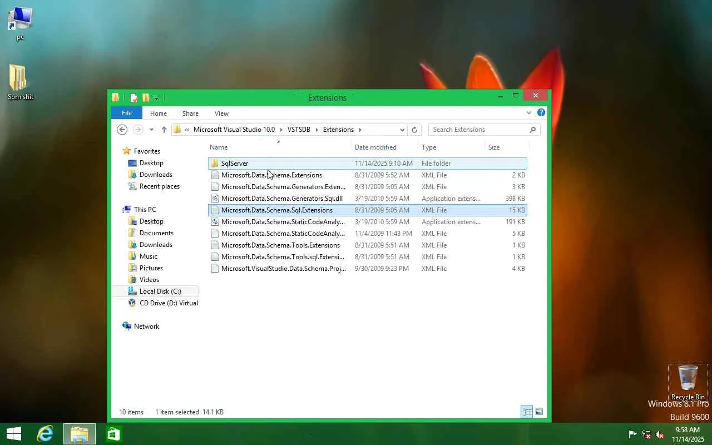Select Network in navigation pane

pyautogui.click(x=146, y=327)
